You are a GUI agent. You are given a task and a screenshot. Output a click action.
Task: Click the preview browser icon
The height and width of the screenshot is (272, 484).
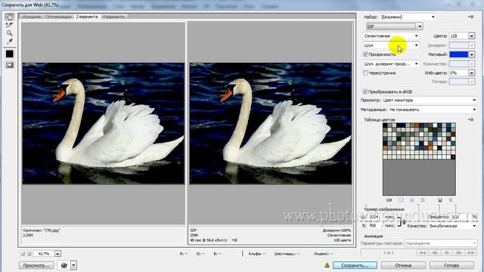[64, 265]
